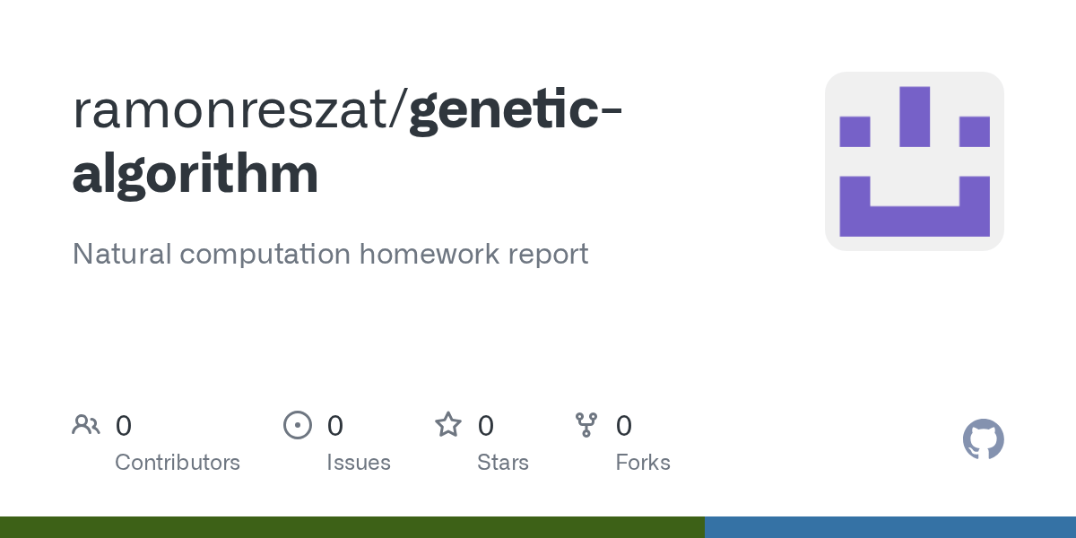Viewport: 1076px width, 538px height.
Task: Click the purple smile shape in avatar
Action: [915, 206]
